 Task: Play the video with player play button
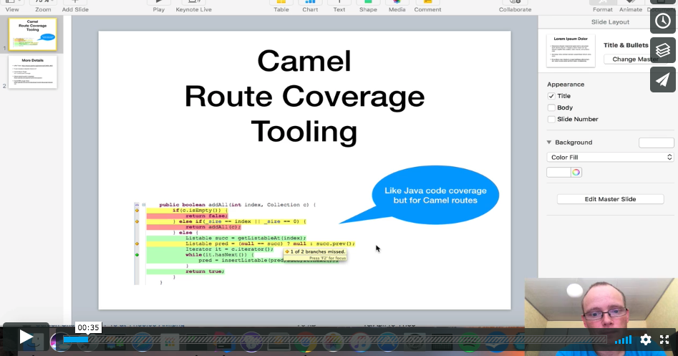[26, 338]
